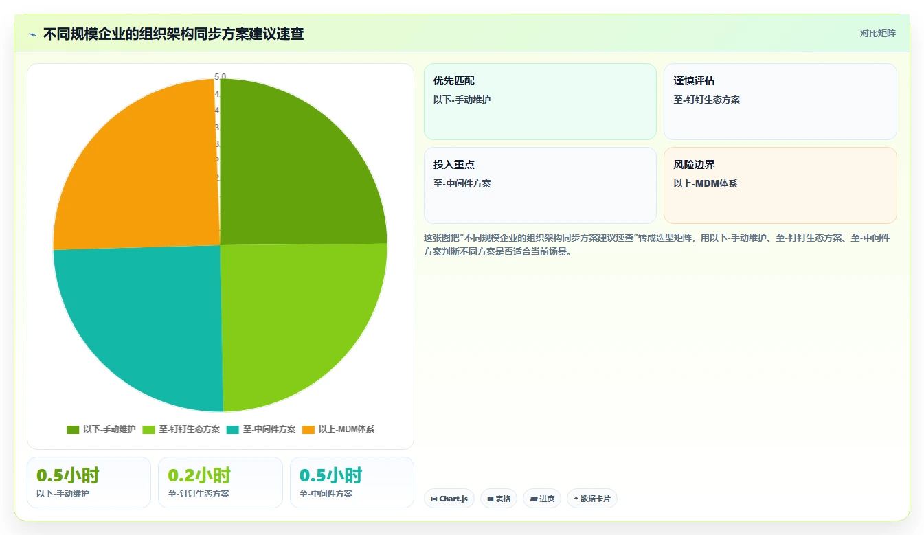This screenshot has height=535, width=924.
Task: Click the 进度 tag
Action: click(542, 499)
